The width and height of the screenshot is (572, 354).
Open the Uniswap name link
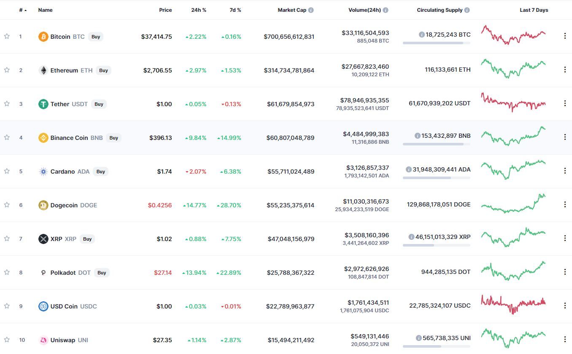(x=63, y=340)
